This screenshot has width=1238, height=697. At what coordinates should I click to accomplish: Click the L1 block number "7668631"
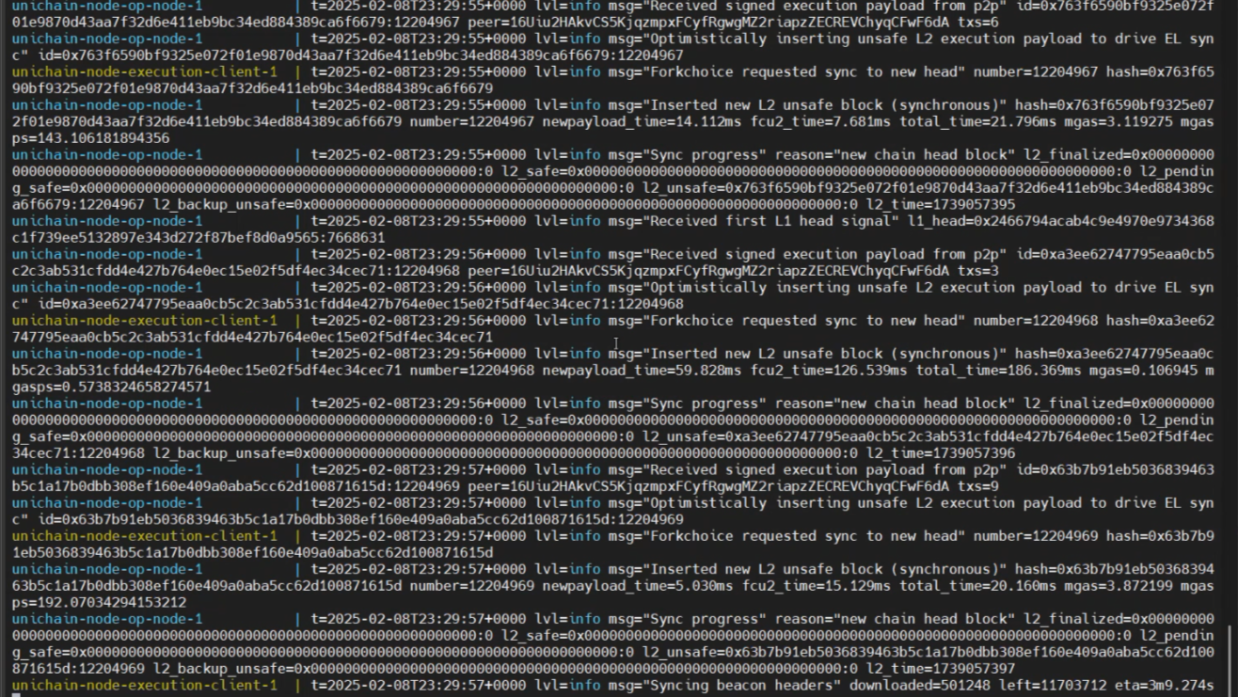pyautogui.click(x=357, y=238)
